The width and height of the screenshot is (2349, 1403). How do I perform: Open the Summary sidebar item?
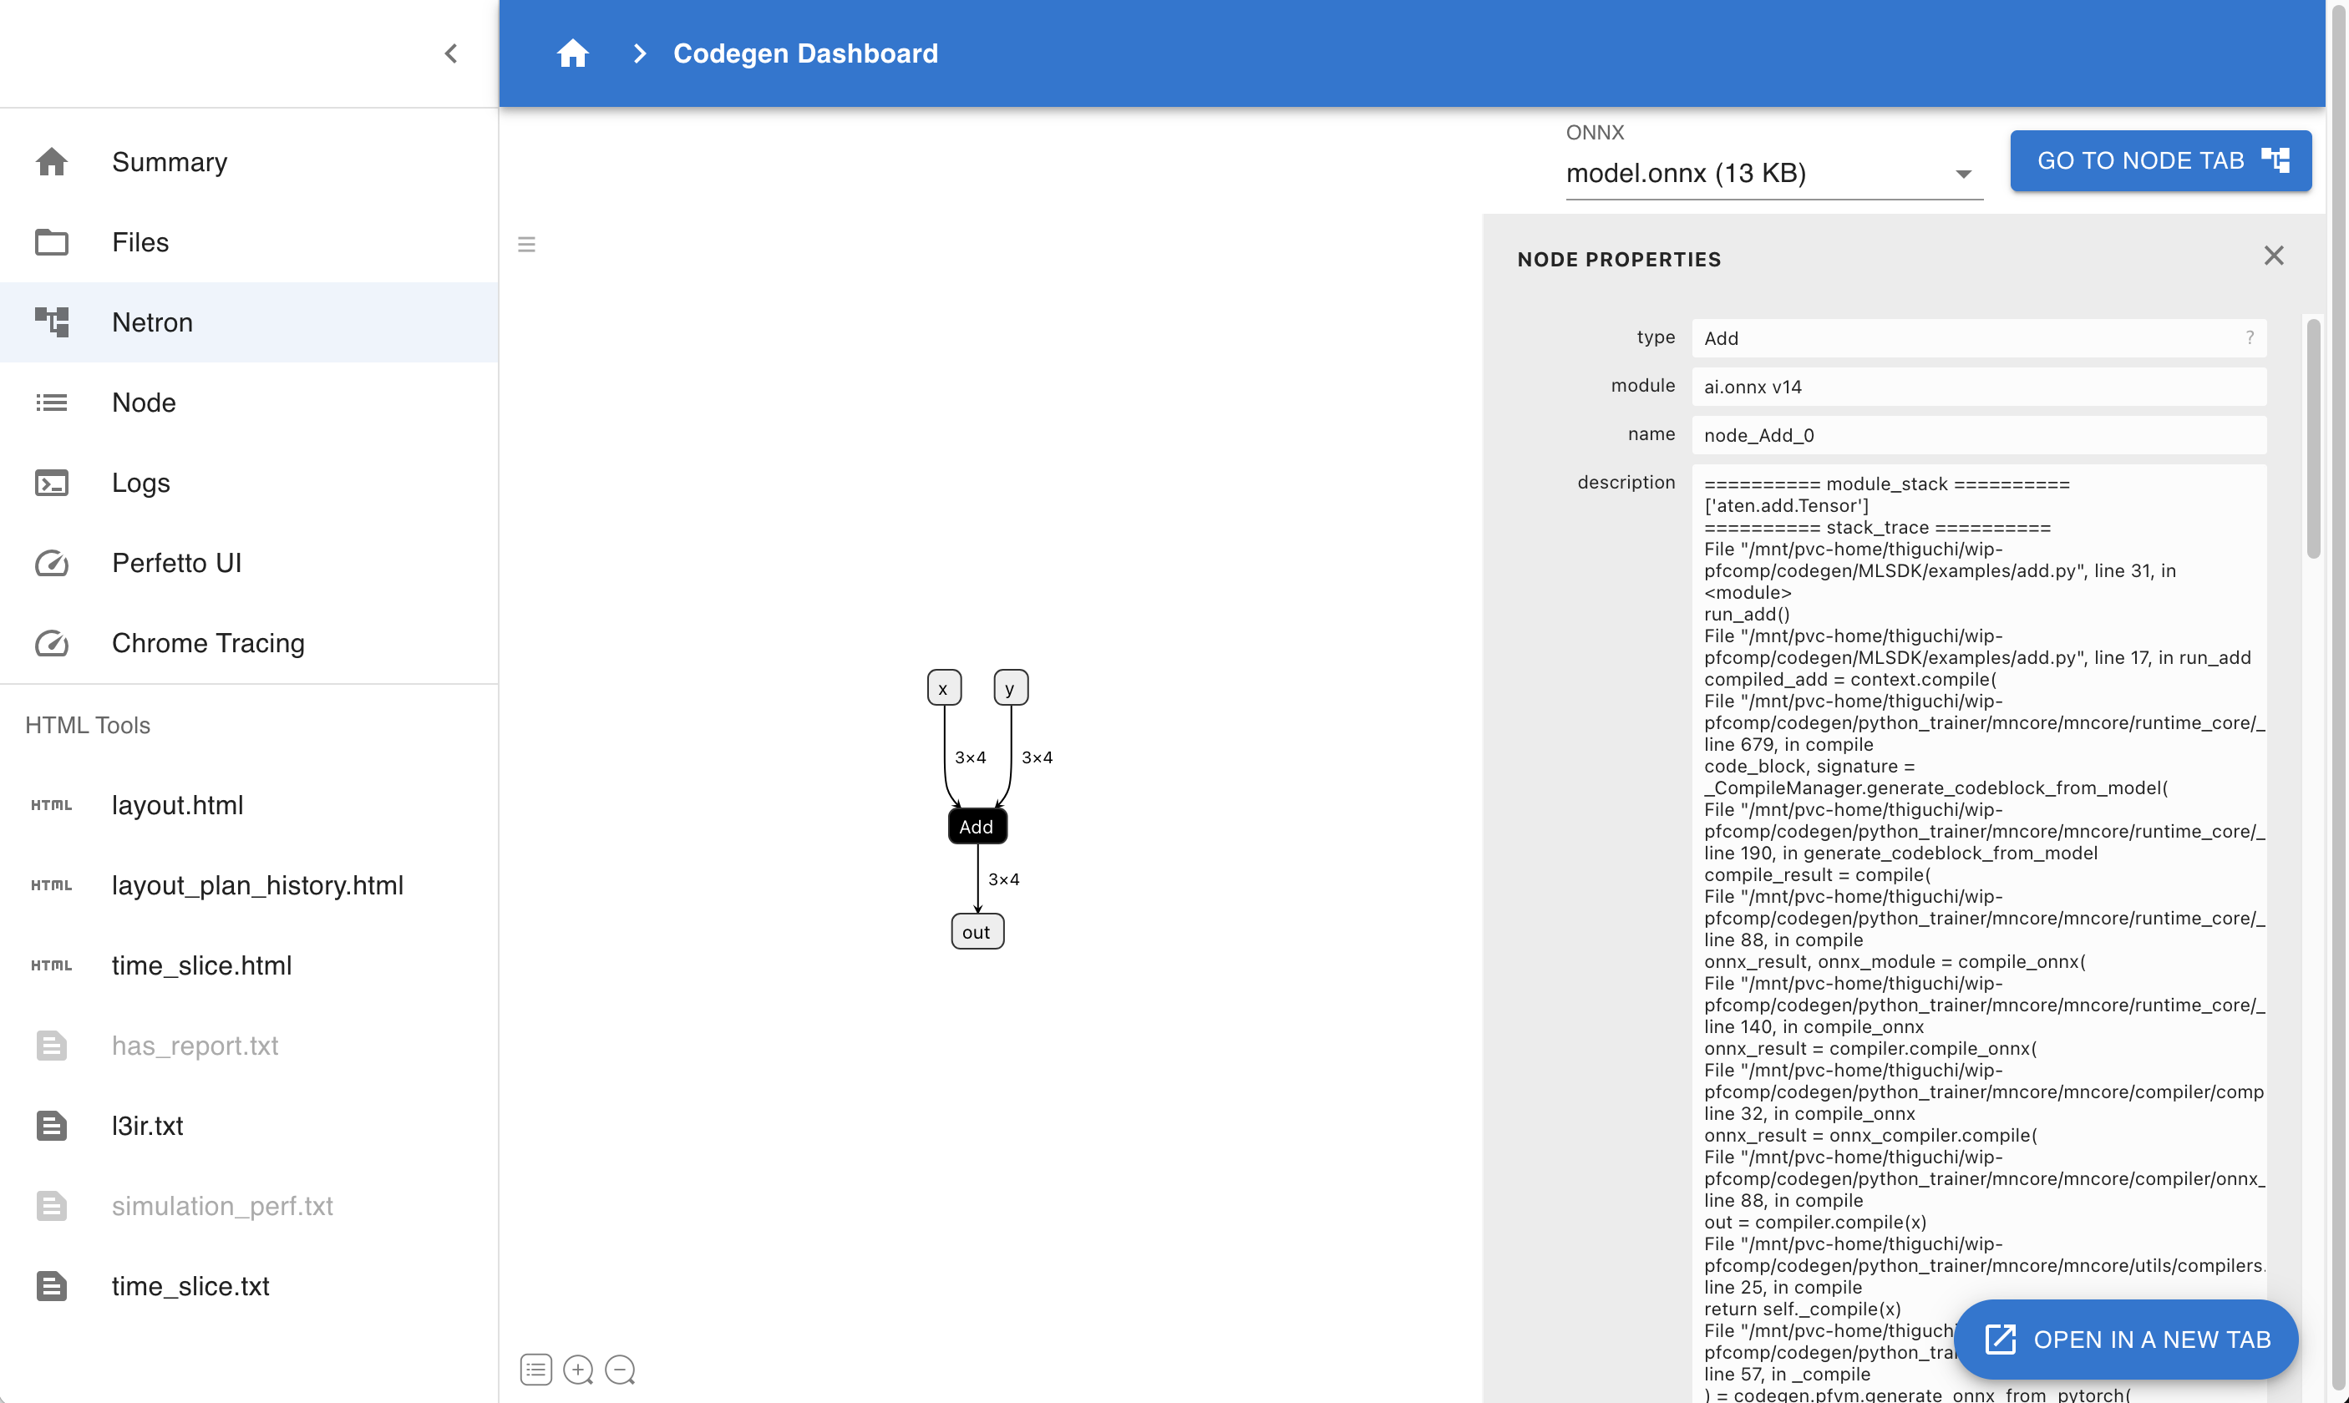[170, 162]
